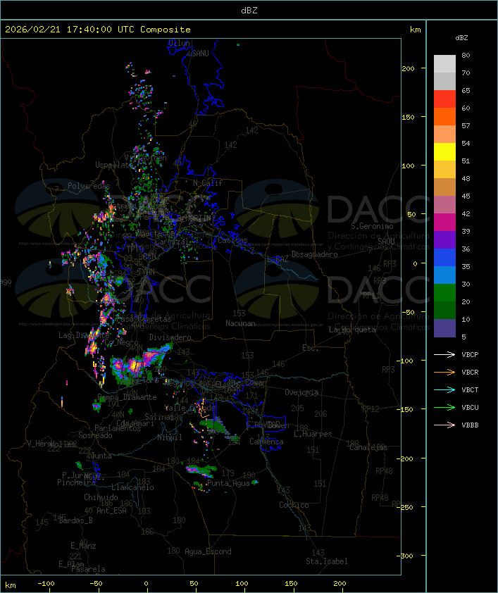Click the Carmensa place label
Viewport: 498px width, 593px height.
pos(266,442)
